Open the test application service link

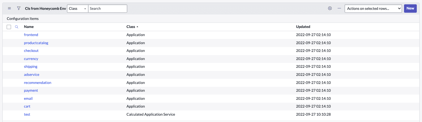tap(27, 115)
